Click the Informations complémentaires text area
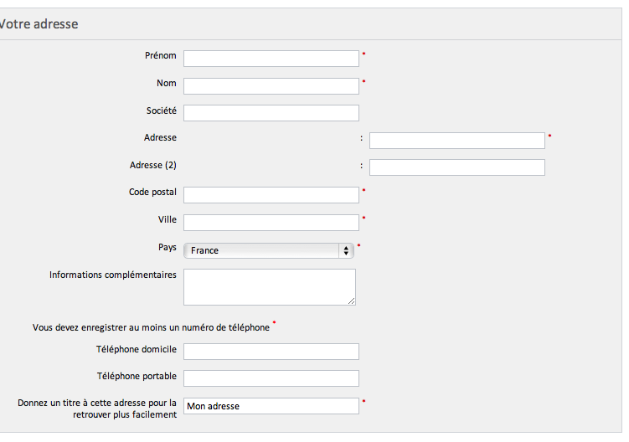The height and width of the screenshot is (442, 629). pyautogui.click(x=270, y=287)
